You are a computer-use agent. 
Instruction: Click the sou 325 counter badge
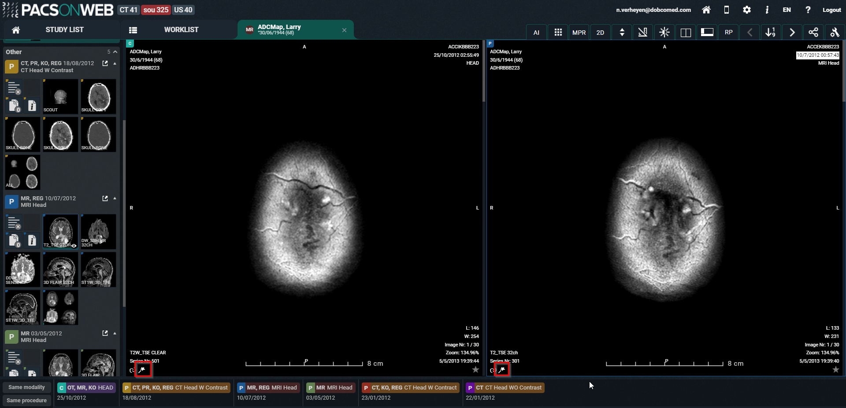(x=156, y=10)
